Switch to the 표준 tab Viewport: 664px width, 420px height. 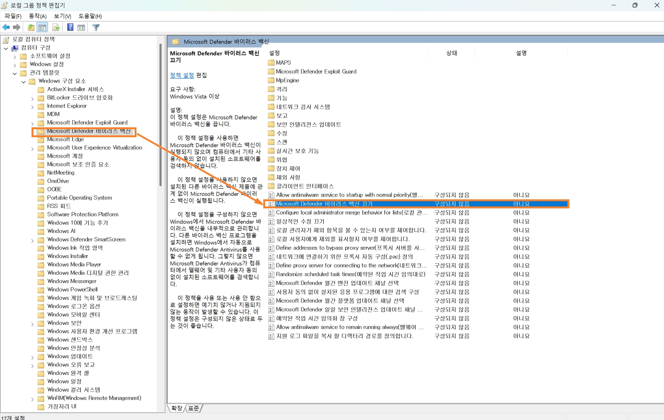[x=194, y=408]
